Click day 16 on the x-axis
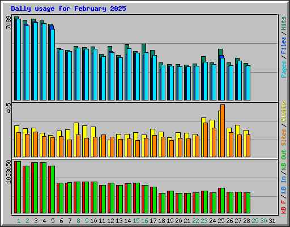Screen dimensions: 290x227 coord(144,221)
